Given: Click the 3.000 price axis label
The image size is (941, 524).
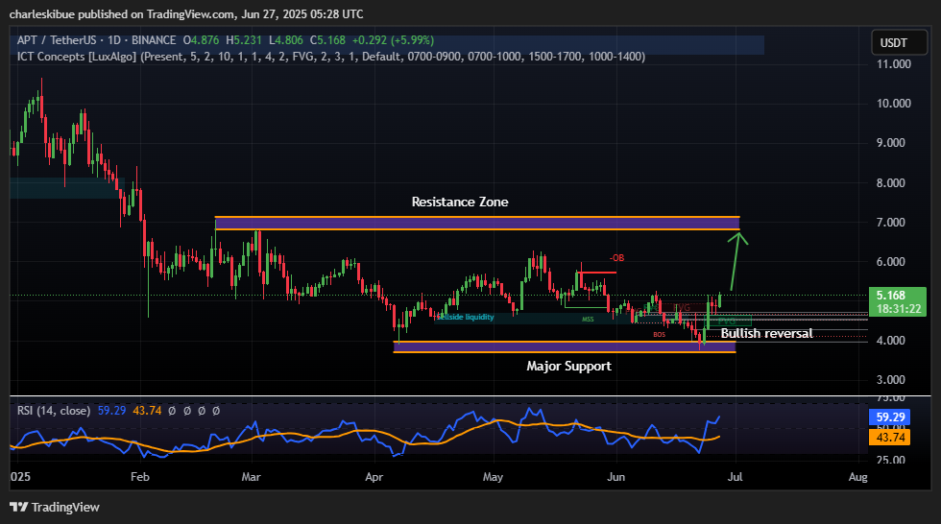Looking at the screenshot, I should [x=891, y=379].
